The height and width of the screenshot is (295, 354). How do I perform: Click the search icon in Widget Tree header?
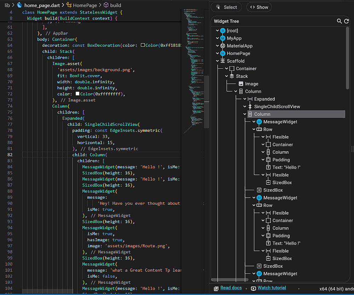339,21
